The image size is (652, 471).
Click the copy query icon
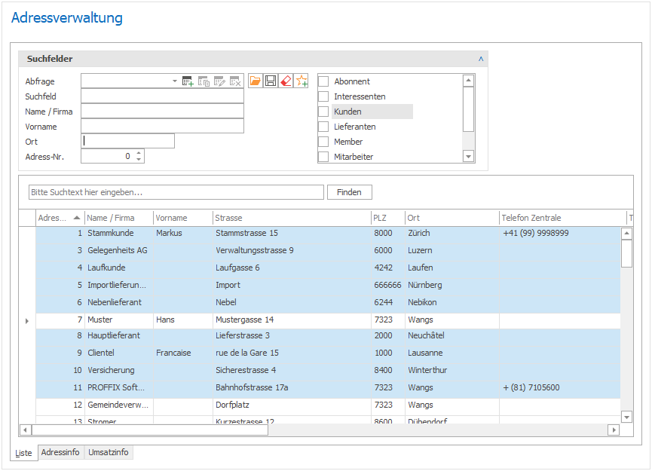[204, 81]
